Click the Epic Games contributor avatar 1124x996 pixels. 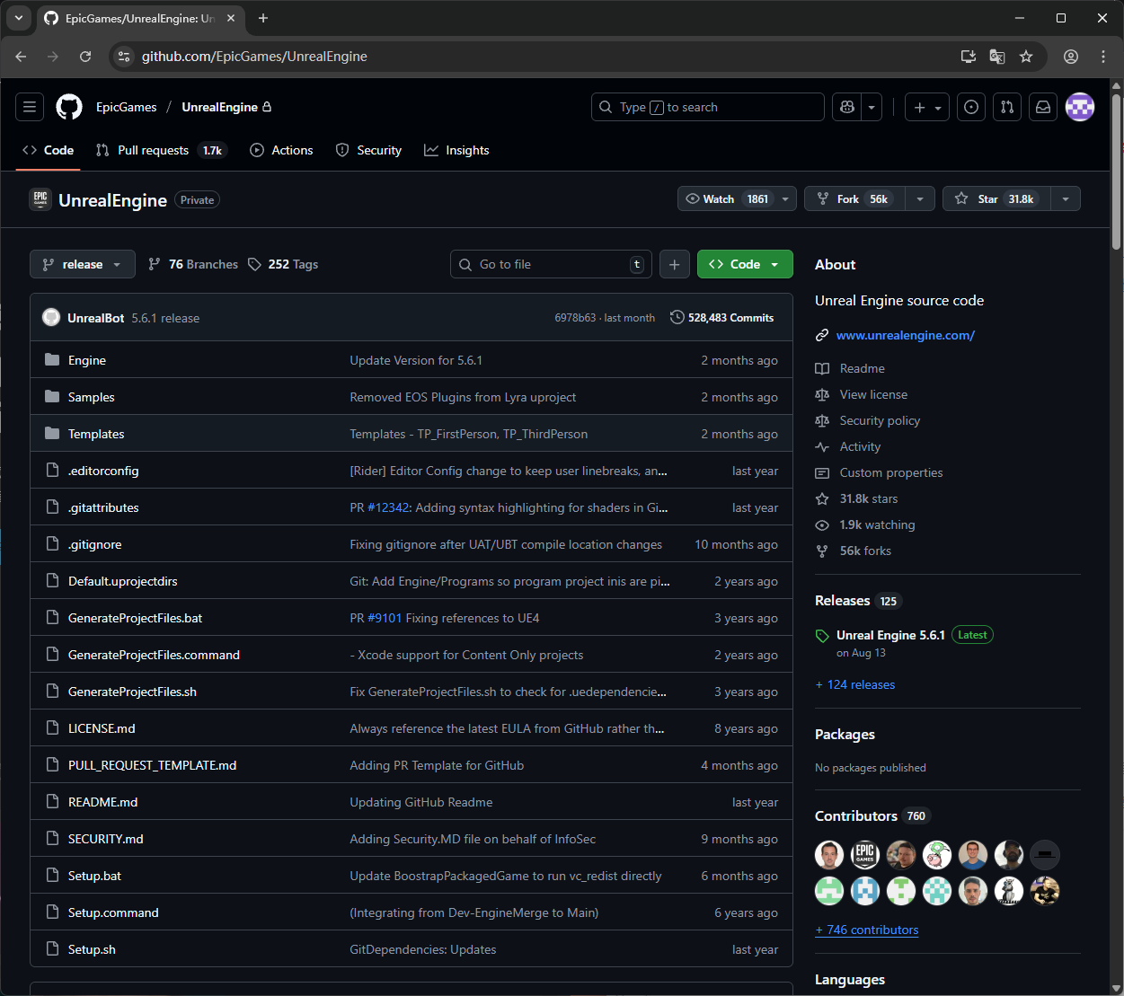(865, 854)
